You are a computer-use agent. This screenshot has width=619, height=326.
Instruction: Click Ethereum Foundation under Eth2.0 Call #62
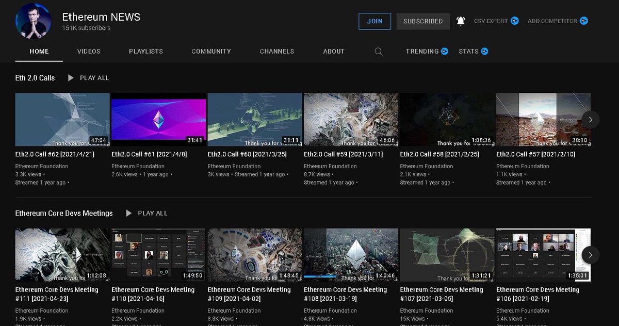pos(42,166)
